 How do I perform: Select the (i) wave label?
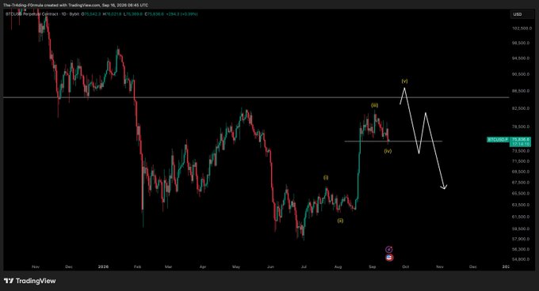(326, 178)
